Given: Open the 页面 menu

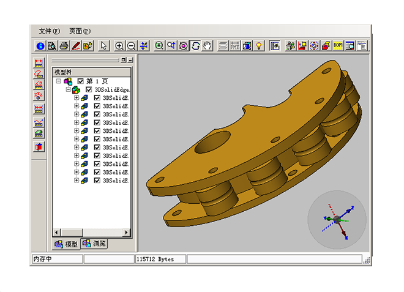Looking at the screenshot, I should pyautogui.click(x=80, y=31).
